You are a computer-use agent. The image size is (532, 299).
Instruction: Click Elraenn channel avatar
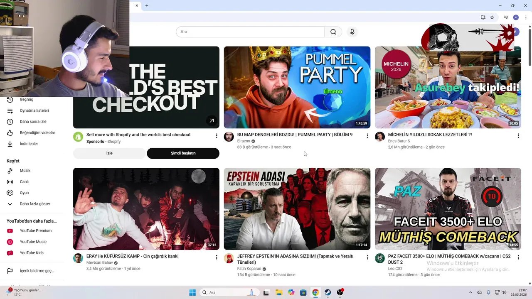click(x=229, y=137)
